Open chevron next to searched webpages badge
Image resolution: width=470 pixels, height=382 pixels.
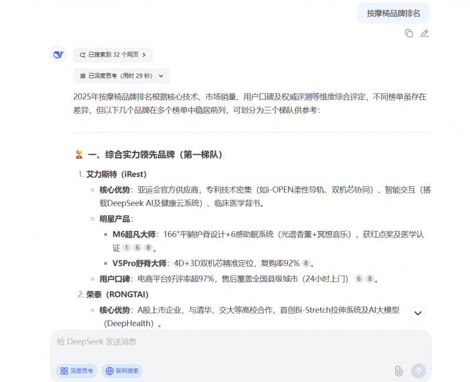[x=145, y=55]
